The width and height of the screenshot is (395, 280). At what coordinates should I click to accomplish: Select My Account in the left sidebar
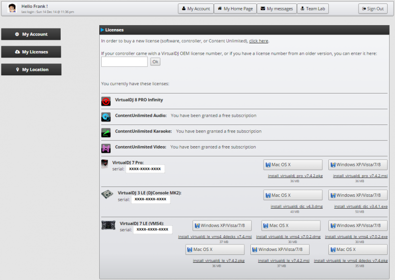click(31, 34)
